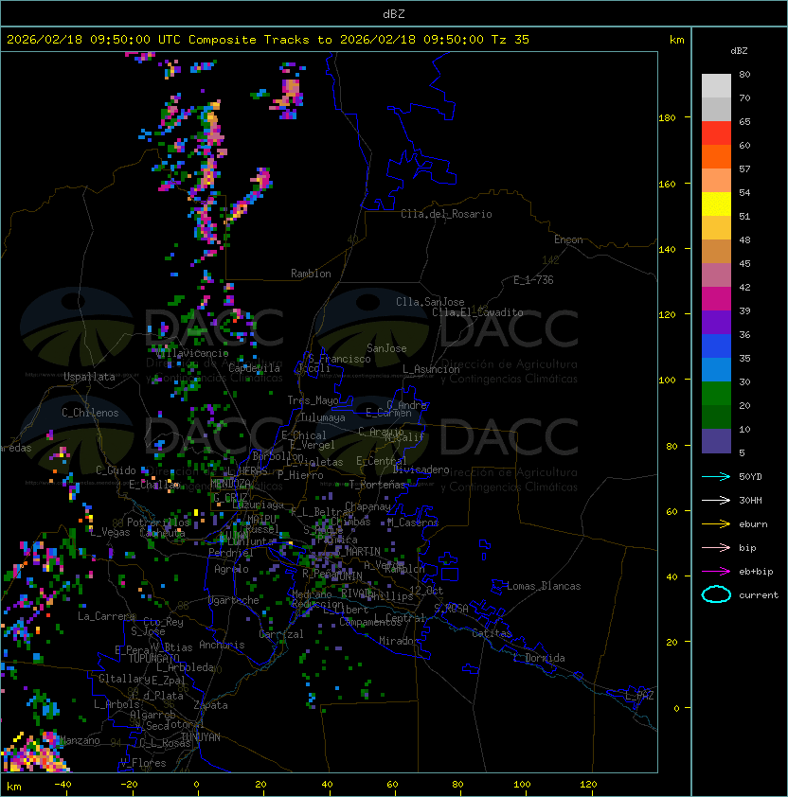Click the 'Anchoris' map label
The image size is (788, 797).
222,645
